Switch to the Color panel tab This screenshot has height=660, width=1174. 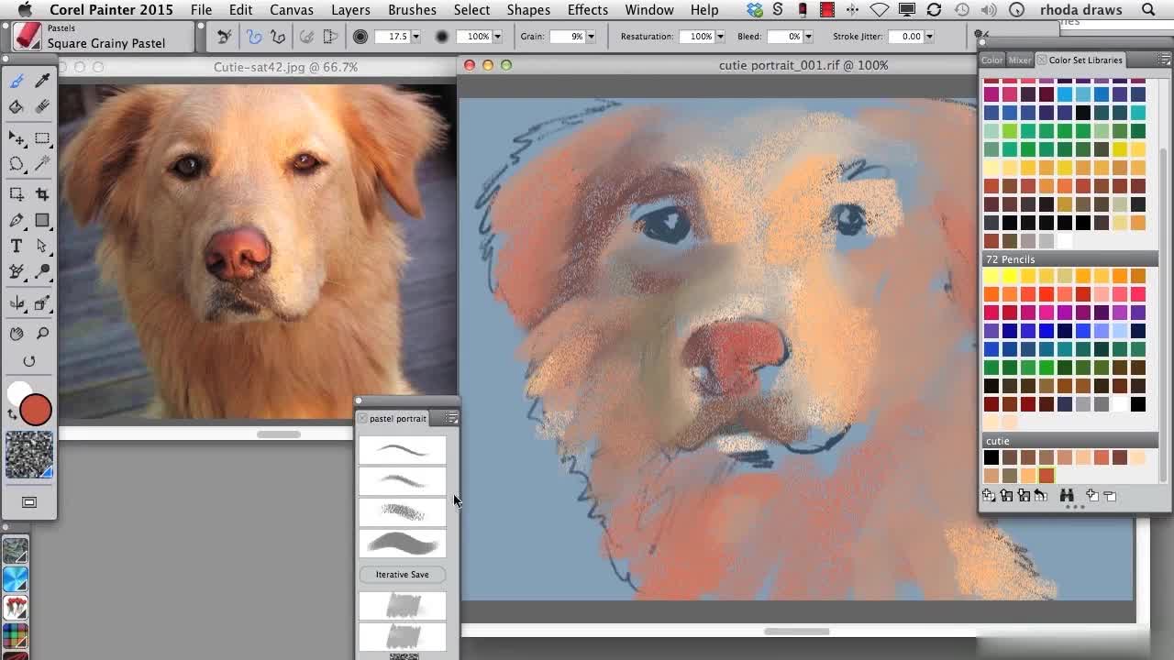click(x=991, y=60)
